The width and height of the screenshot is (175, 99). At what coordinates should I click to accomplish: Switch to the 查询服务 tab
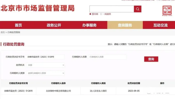(x=125, y=25)
